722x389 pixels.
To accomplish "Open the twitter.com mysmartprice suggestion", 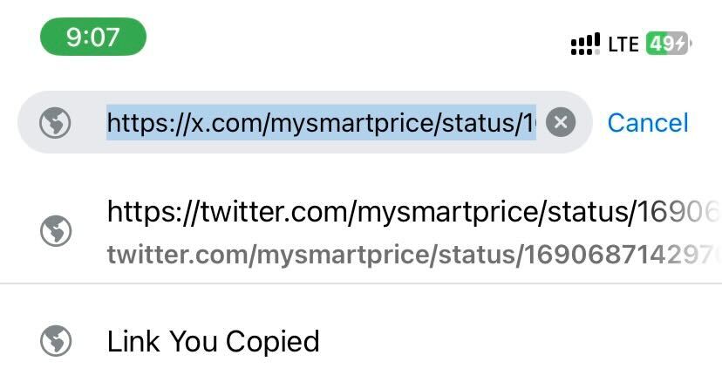I will click(361, 231).
